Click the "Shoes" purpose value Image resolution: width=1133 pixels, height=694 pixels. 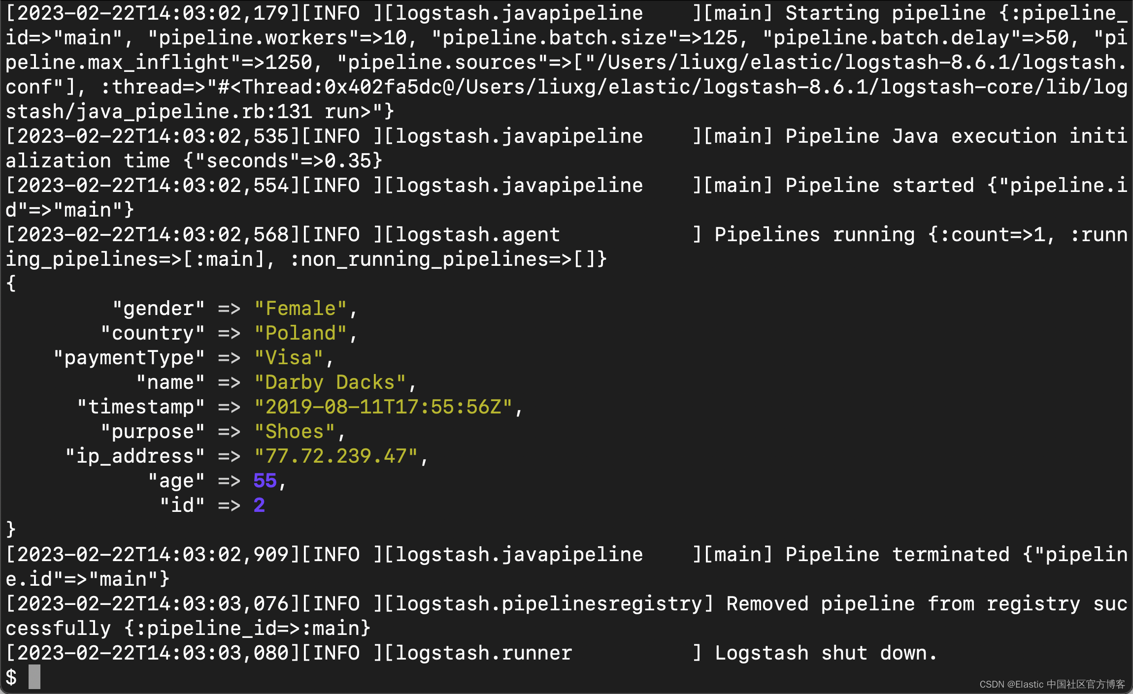295,432
